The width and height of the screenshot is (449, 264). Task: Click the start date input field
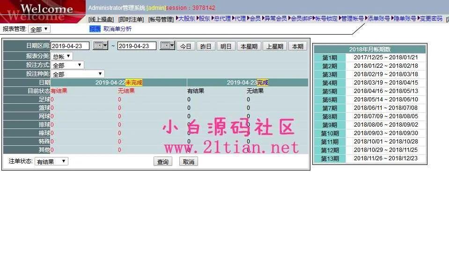70,46
